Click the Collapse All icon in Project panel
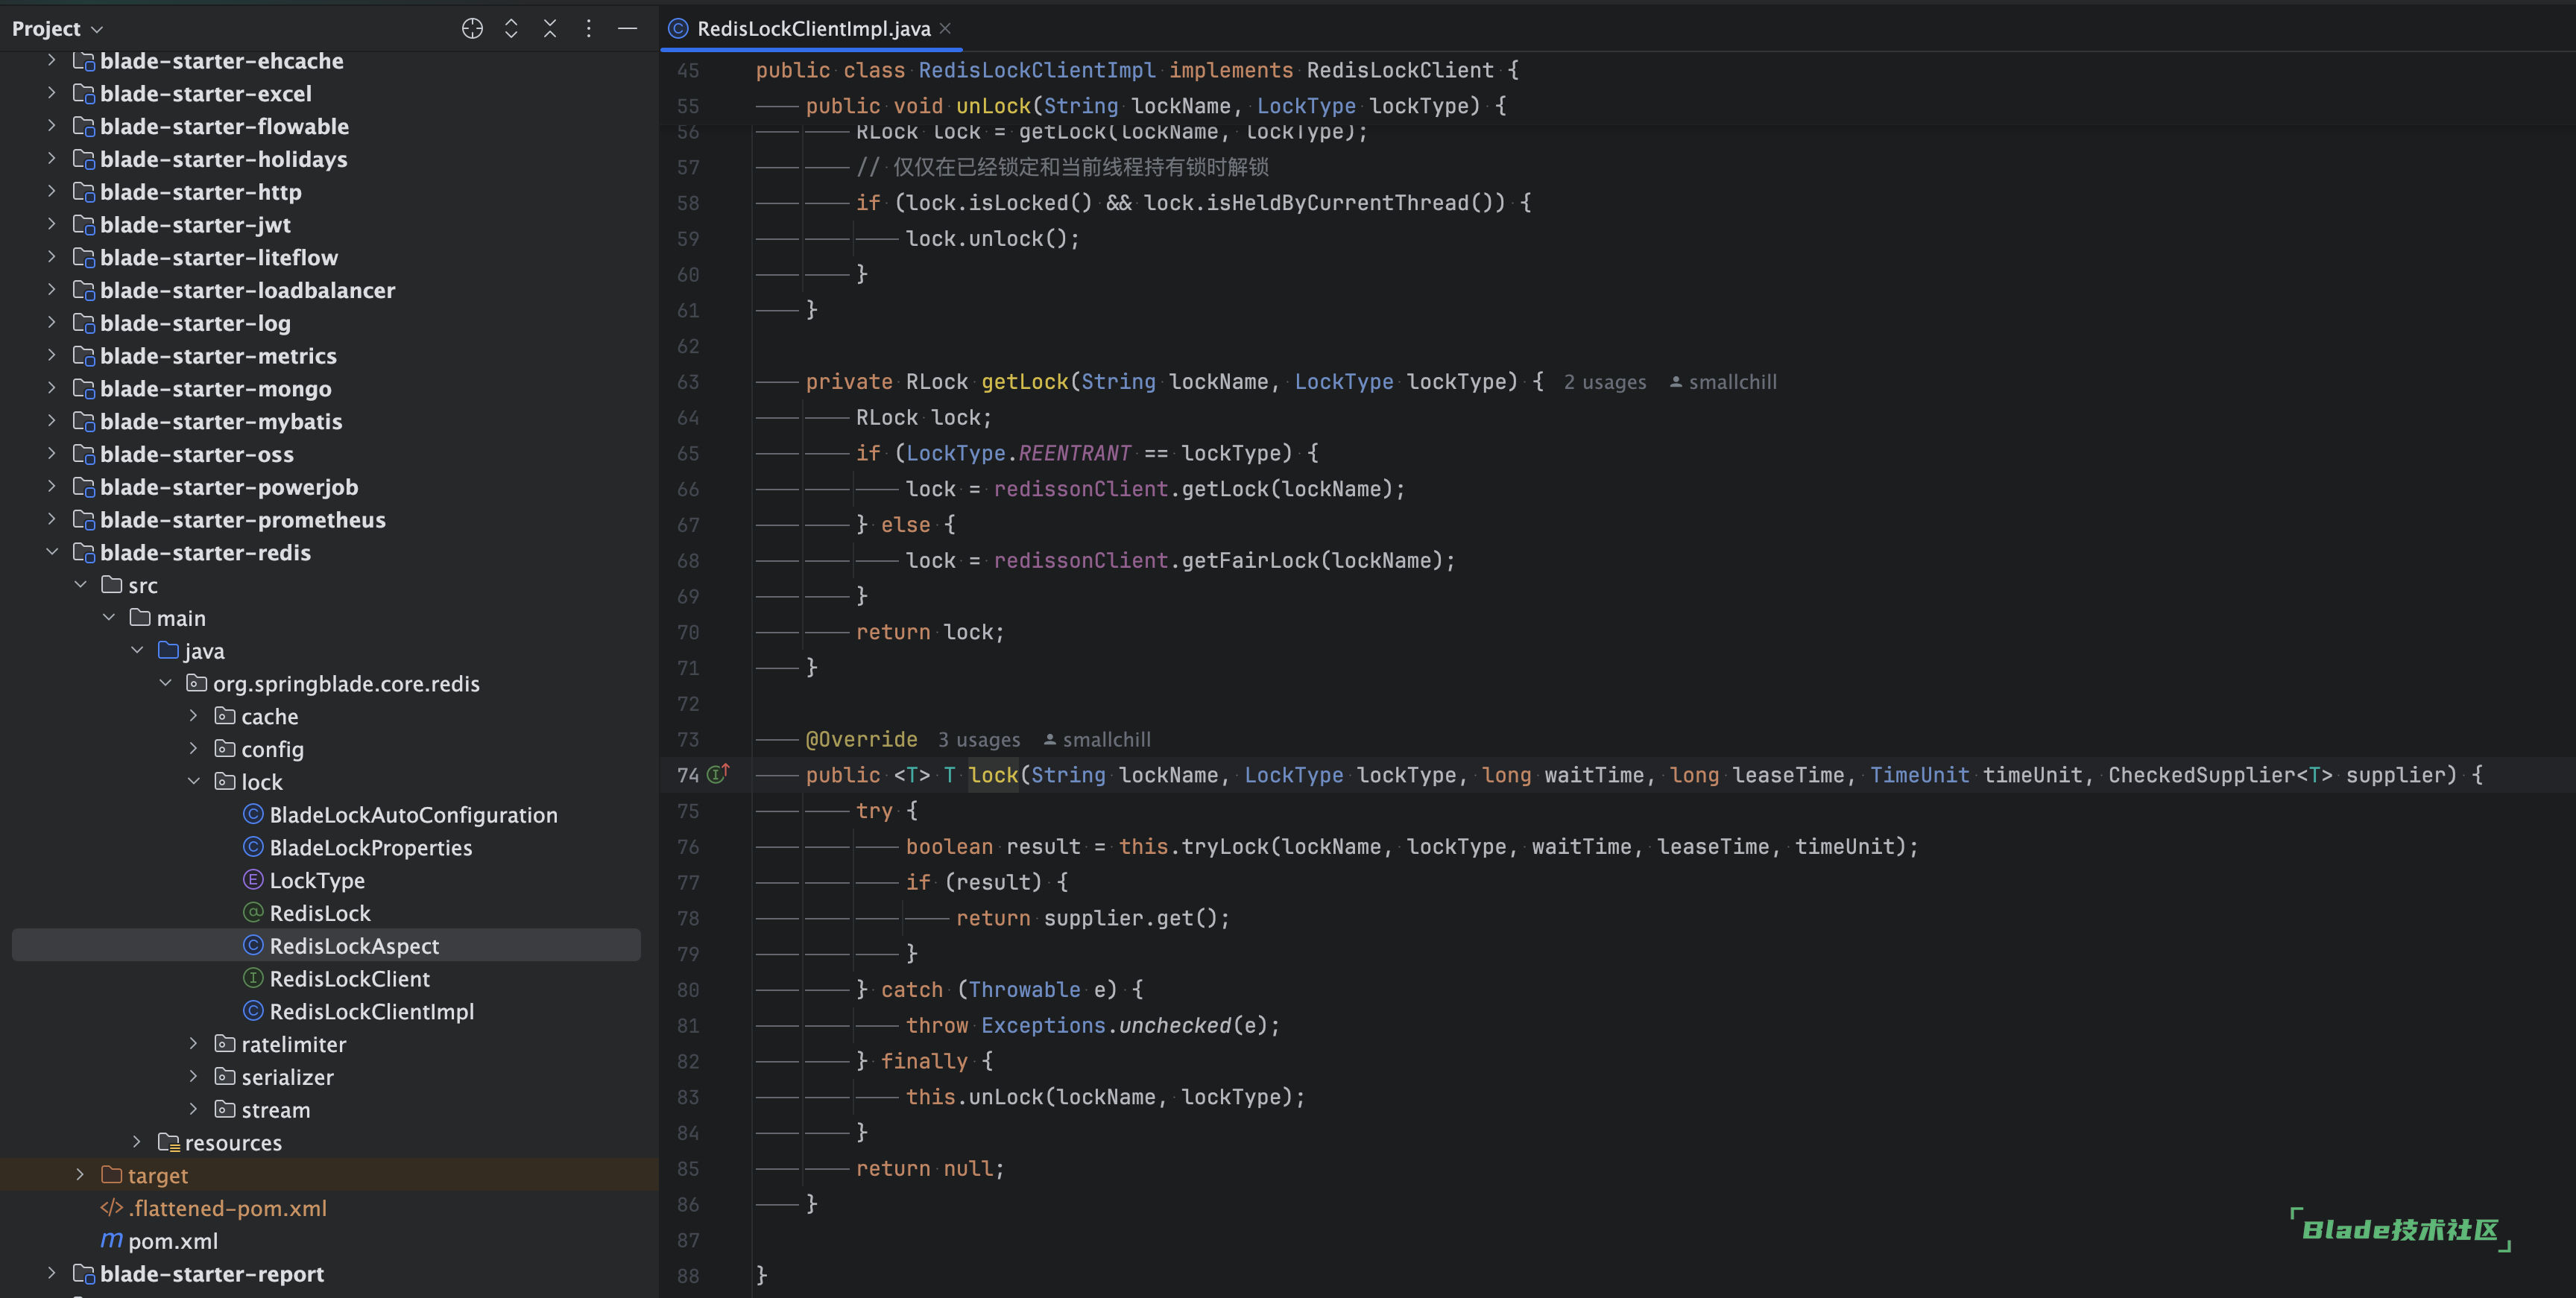Viewport: 2576px width, 1298px height. pos(550,29)
